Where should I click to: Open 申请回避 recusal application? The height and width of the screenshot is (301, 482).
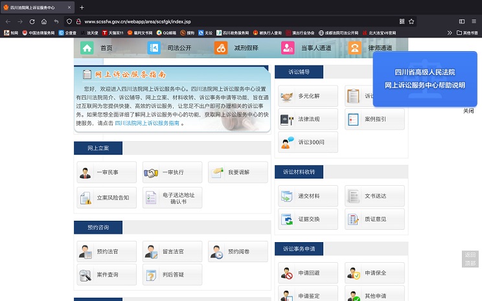coord(308,273)
